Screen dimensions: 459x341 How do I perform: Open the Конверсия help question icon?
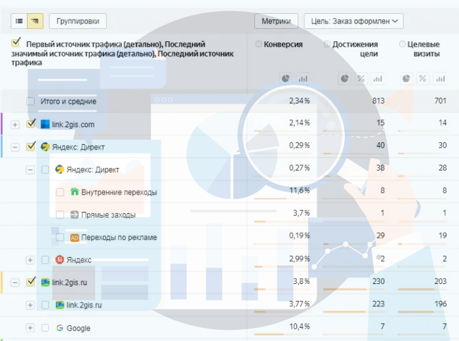coord(258,44)
